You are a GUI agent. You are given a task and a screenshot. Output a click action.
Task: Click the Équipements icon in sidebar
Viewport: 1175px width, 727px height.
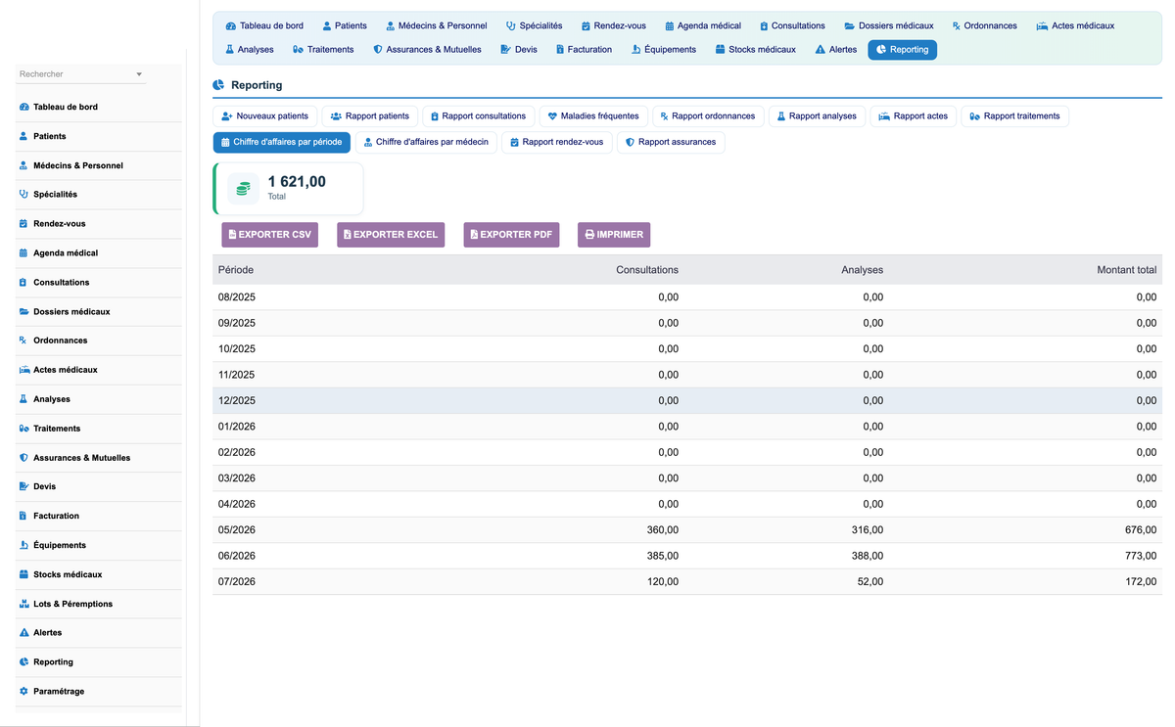(x=23, y=545)
